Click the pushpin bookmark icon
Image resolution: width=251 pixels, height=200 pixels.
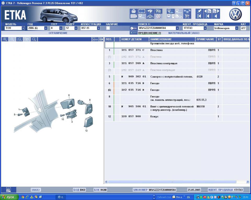click(x=199, y=11)
